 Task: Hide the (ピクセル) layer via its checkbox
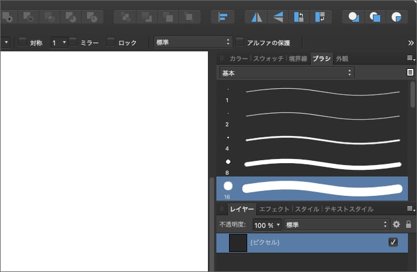(393, 242)
